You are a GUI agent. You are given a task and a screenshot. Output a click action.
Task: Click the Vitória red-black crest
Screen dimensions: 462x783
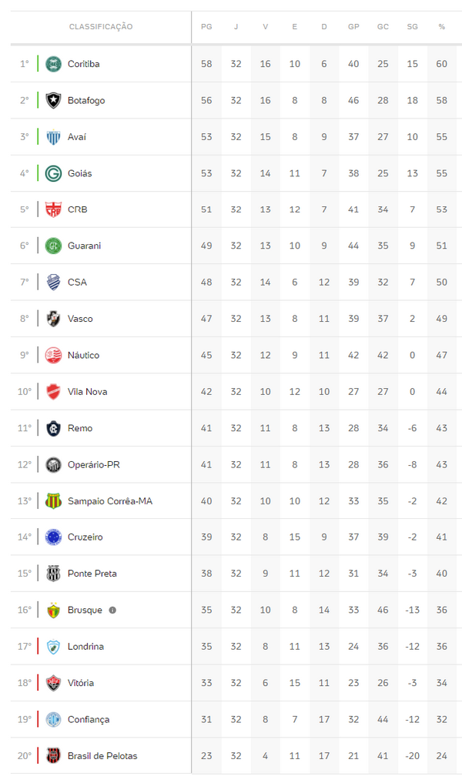pyautogui.click(x=53, y=683)
